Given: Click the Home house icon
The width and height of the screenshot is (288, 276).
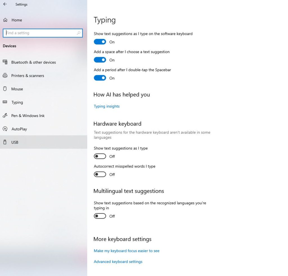Looking at the screenshot, I should click(5, 20).
